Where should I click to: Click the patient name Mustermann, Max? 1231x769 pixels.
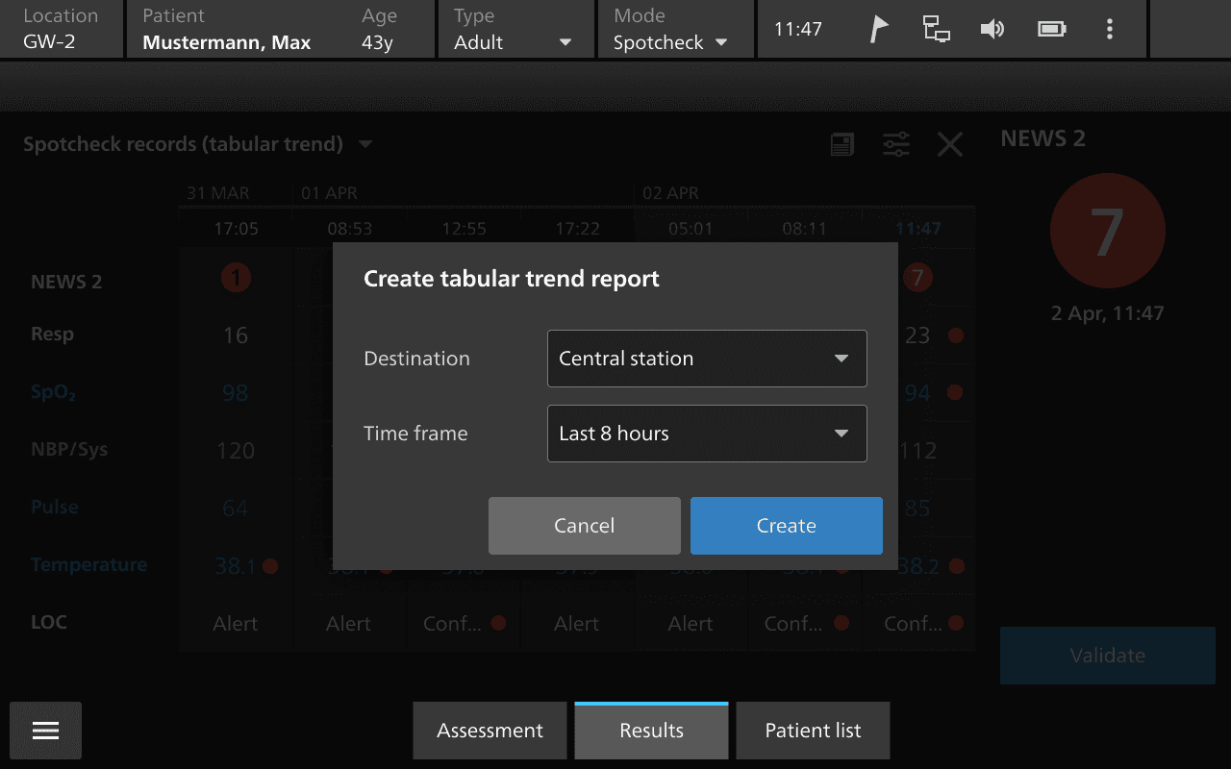click(x=227, y=42)
